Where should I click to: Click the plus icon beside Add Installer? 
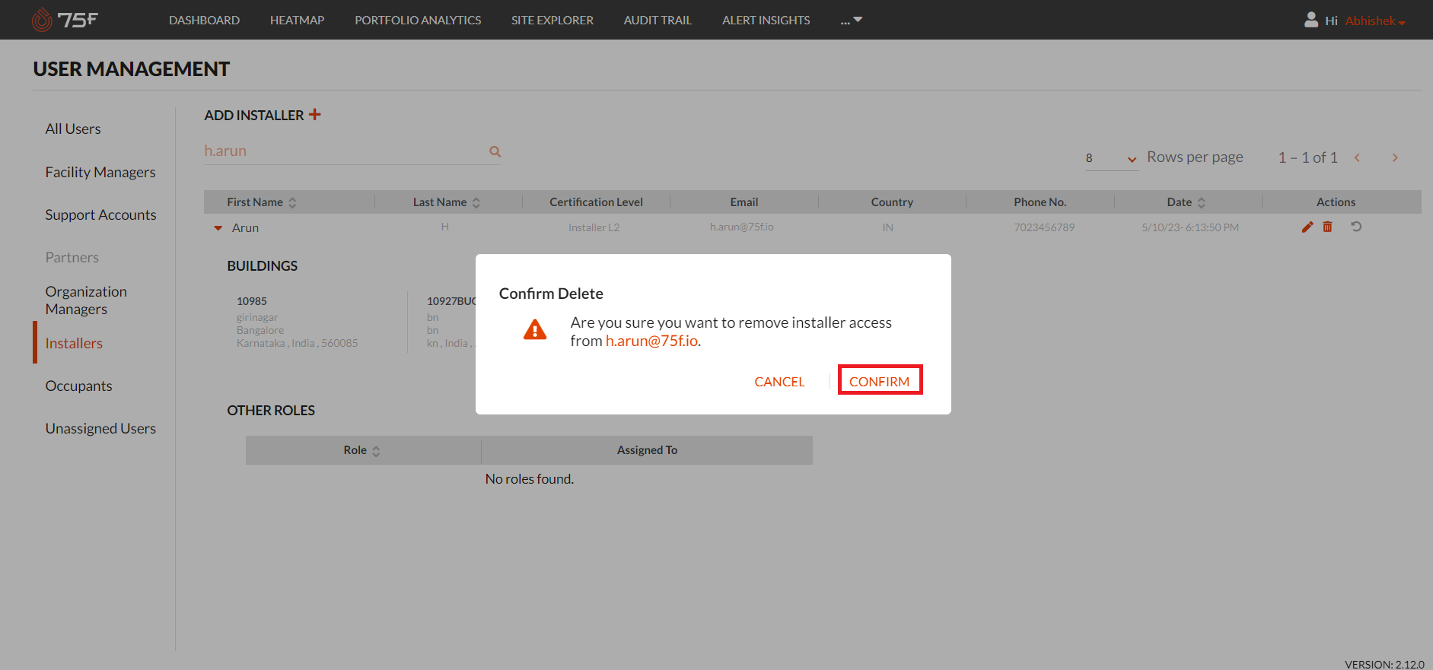pos(314,115)
